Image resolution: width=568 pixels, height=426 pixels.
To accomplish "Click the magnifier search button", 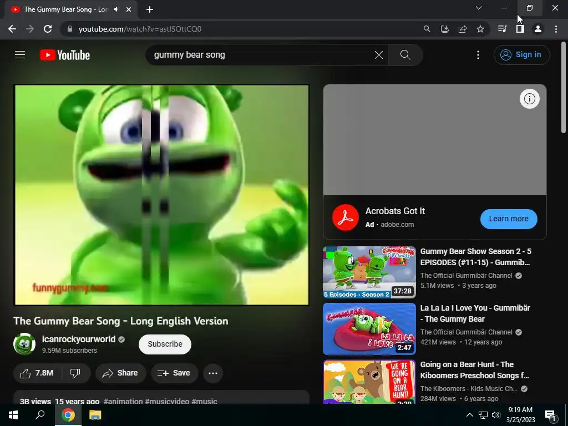I will tap(405, 55).
